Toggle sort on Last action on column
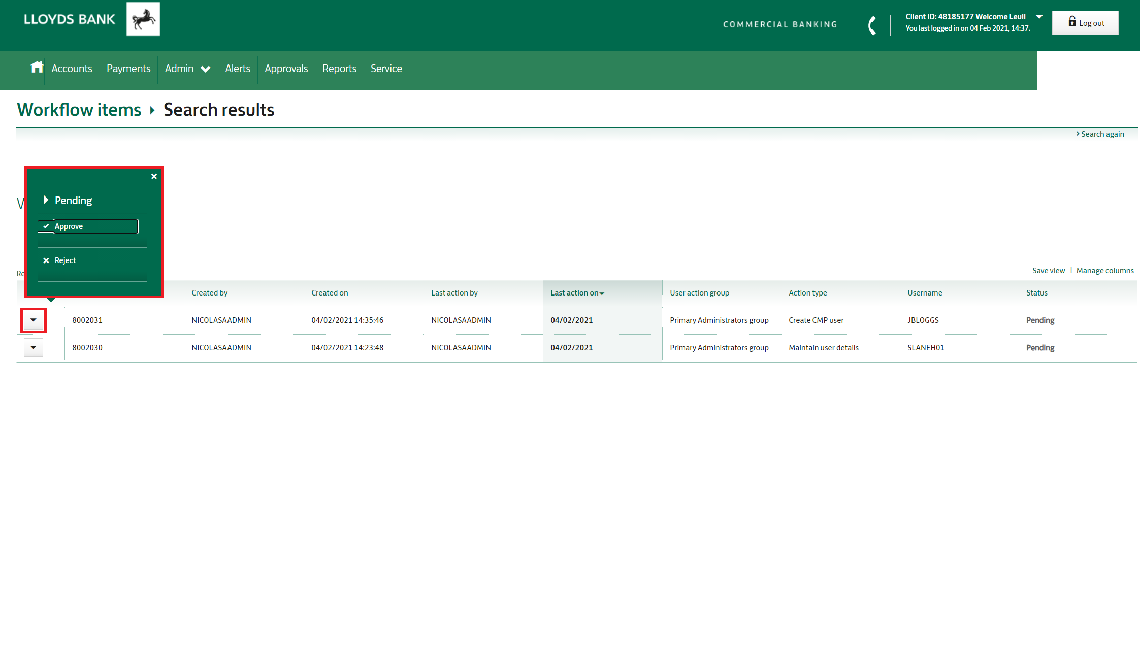Image resolution: width=1140 pixels, height=655 pixels. (x=577, y=293)
